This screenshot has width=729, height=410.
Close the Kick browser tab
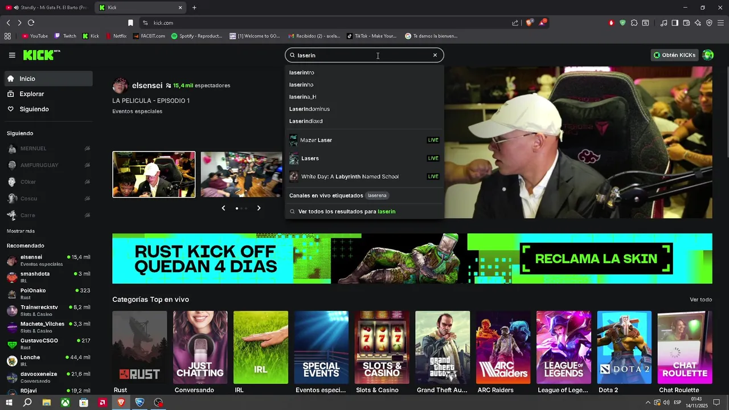coord(181,7)
